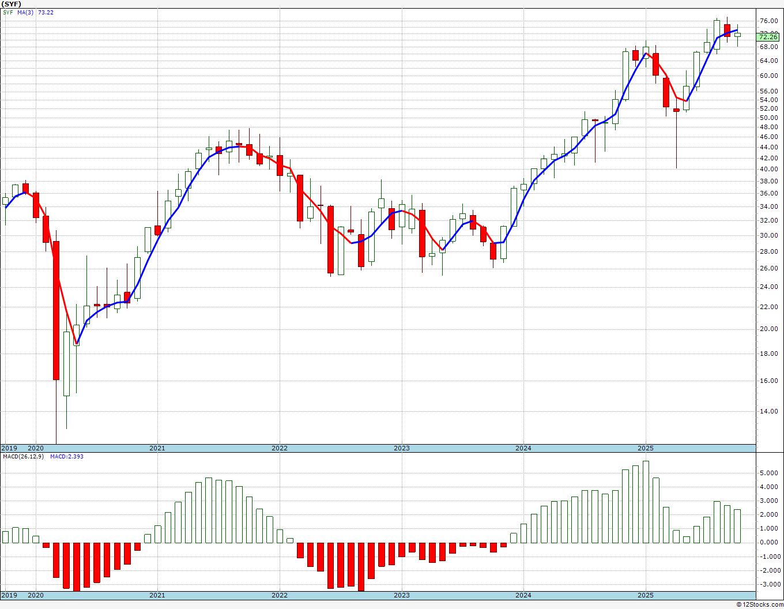Click the 1.000 MACD axis label
This screenshot has width=784, height=609.
(x=770, y=529)
